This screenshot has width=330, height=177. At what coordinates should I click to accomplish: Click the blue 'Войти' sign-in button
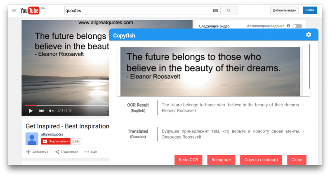click(310, 10)
